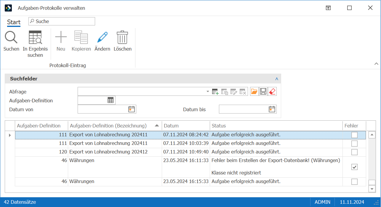Click the In Ergebnis suchen icon
381x207 pixels.
[35, 37]
